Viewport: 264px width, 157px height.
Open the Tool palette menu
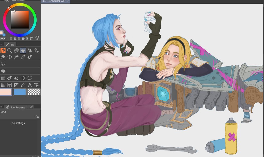[2, 44]
